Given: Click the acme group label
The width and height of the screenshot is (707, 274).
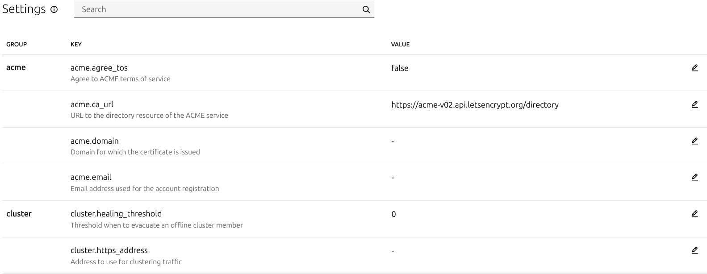Looking at the screenshot, I should pyautogui.click(x=16, y=67).
